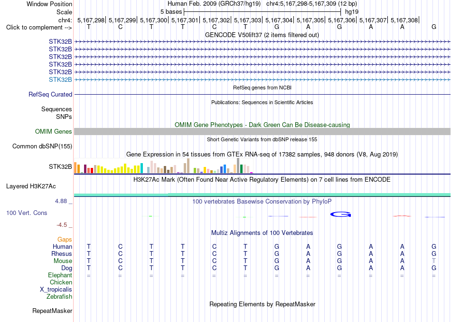Click the turquoise H3K27Ac signal band
The height and width of the screenshot is (322, 451).
tap(262, 195)
